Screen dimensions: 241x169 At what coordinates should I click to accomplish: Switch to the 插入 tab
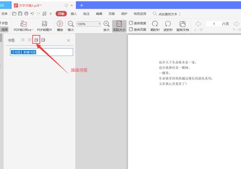coord(74,14)
